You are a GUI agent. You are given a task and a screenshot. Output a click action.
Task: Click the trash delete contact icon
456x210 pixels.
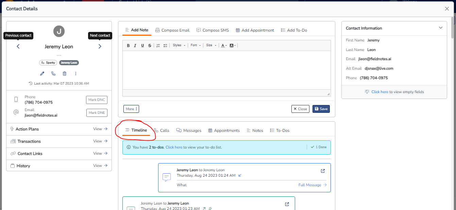point(65,73)
